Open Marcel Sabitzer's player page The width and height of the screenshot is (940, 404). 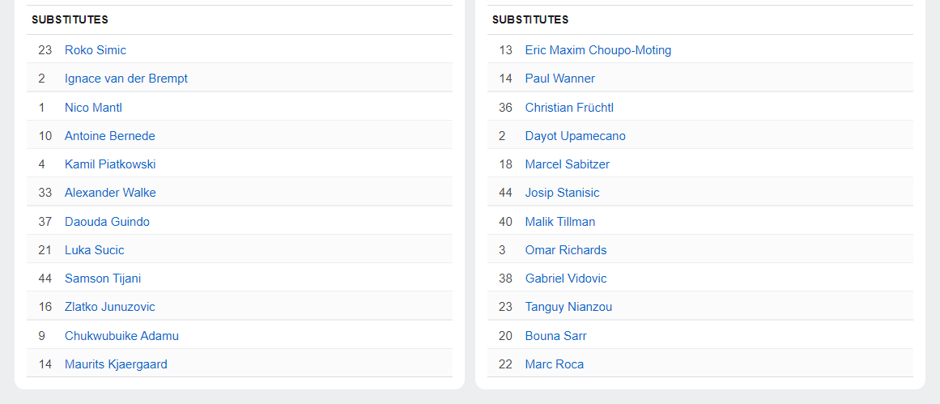click(568, 164)
